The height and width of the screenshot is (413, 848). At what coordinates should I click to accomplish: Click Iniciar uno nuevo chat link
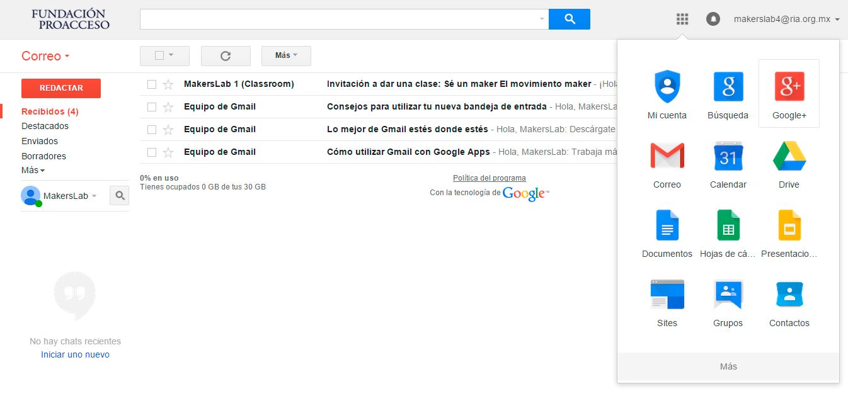click(x=75, y=354)
